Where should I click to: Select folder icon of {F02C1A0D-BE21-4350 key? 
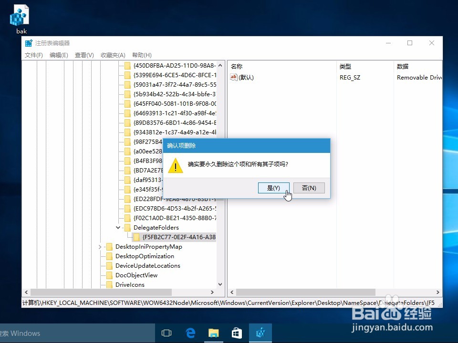[128, 218]
